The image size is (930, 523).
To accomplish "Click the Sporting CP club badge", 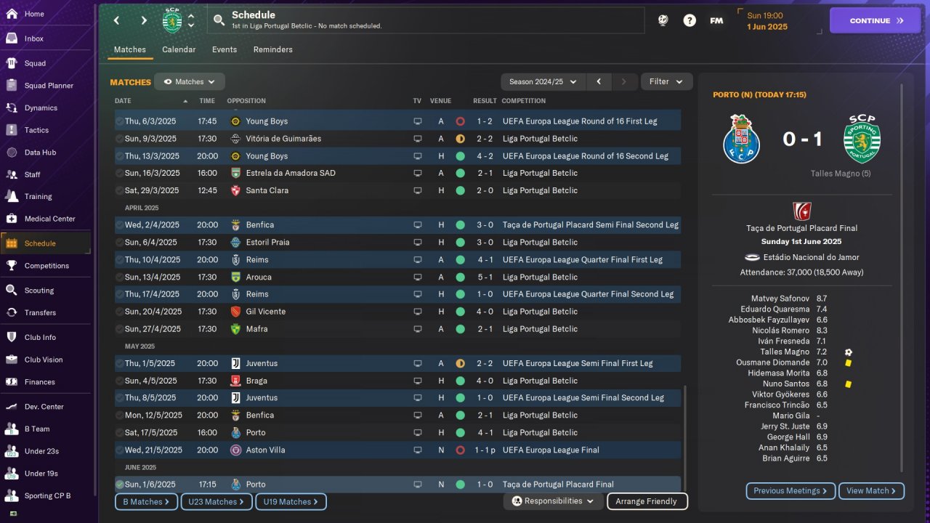I will 172,20.
